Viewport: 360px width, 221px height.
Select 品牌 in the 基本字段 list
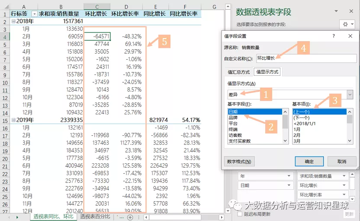(255, 117)
